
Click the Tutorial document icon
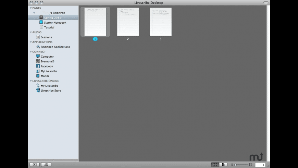(41, 27)
